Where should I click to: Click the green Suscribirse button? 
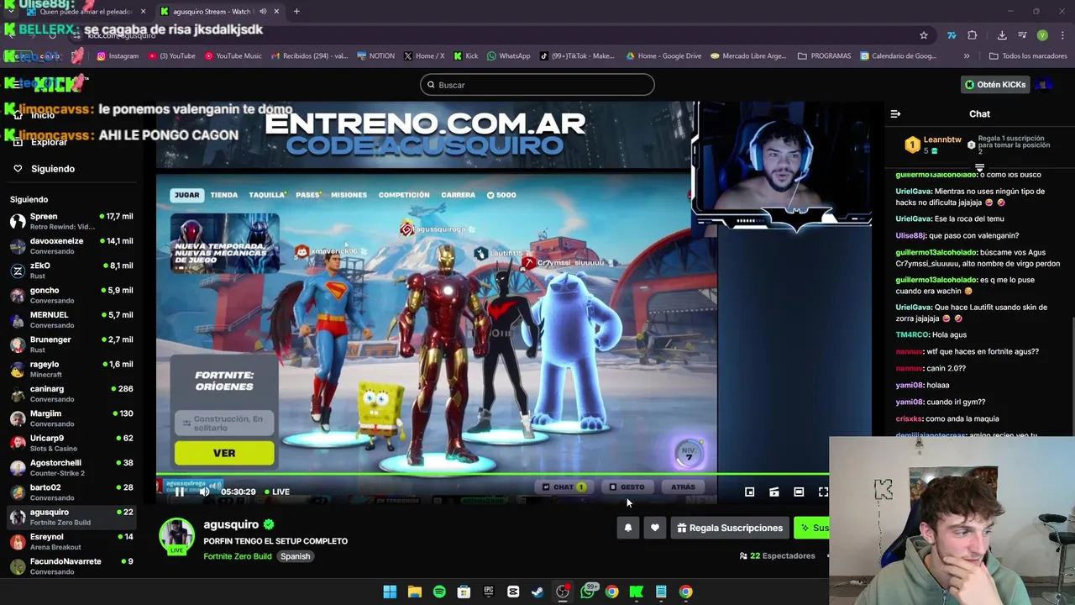pyautogui.click(x=811, y=528)
